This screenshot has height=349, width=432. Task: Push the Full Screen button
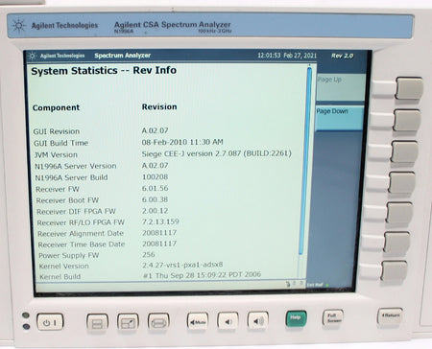333,317
